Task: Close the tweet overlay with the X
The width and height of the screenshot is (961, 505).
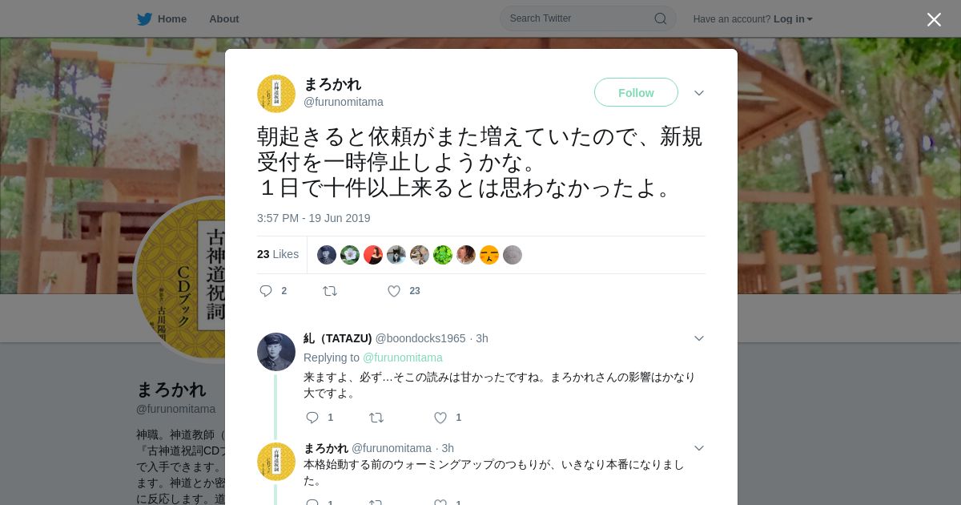Action: 934,19
